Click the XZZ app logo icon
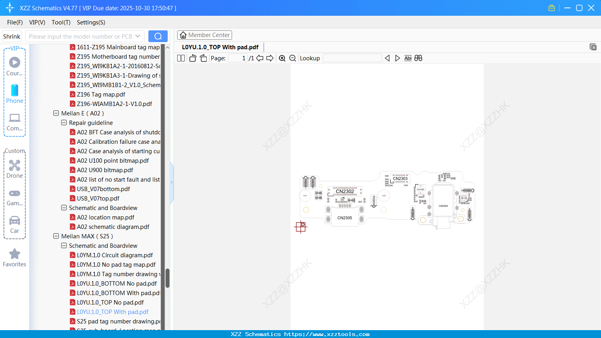Image resolution: width=601 pixels, height=338 pixels. coord(10,8)
